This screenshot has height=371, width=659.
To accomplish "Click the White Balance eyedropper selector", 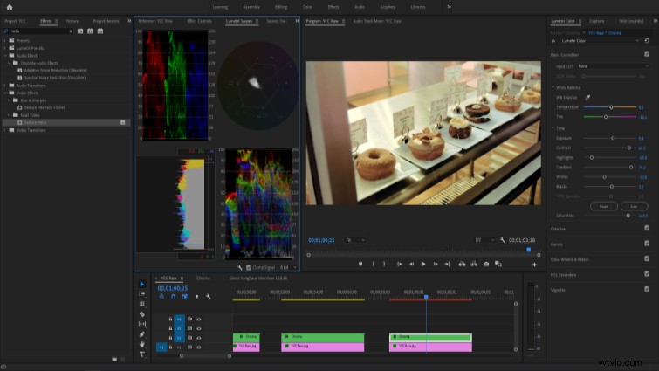I will [x=587, y=98].
